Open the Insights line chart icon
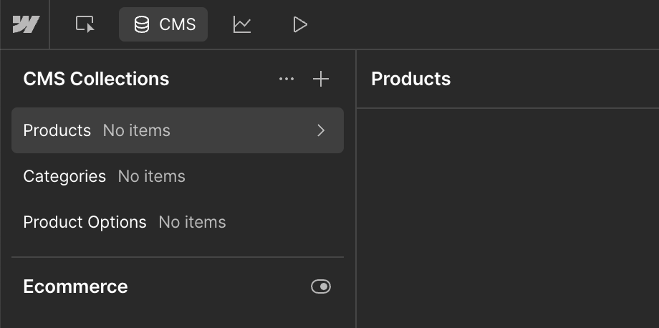659x328 pixels. tap(242, 24)
